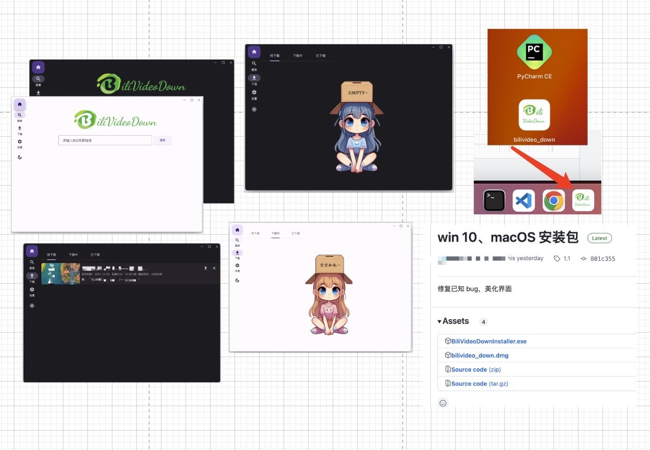Select 下载 icon in dark video-list window sidebar
Image resolution: width=650 pixels, height=450 pixels.
click(32, 276)
